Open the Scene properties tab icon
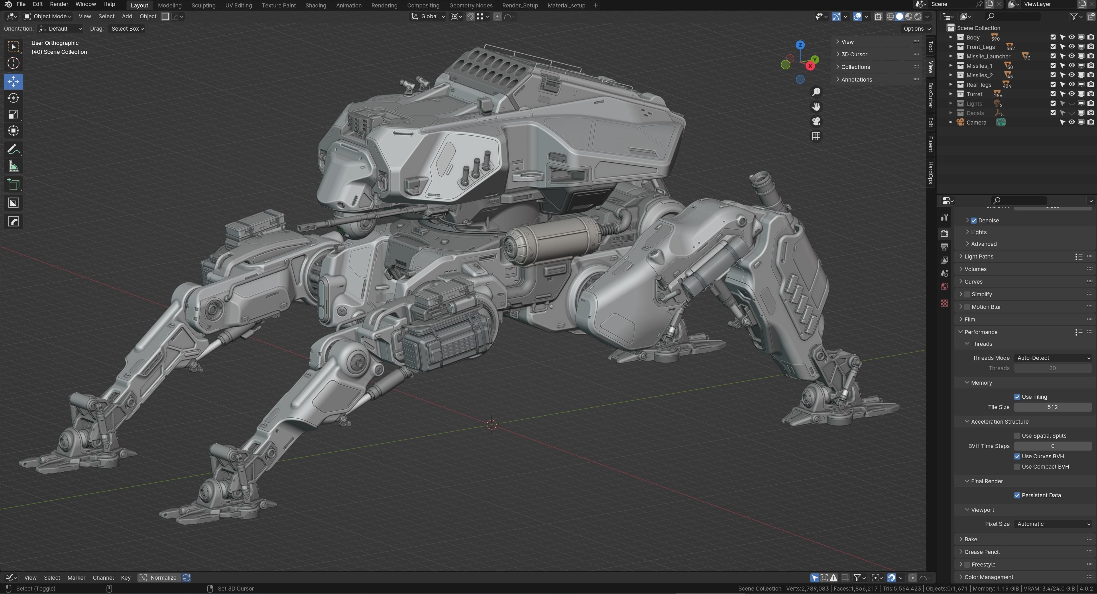This screenshot has height=594, width=1097. 944,273
